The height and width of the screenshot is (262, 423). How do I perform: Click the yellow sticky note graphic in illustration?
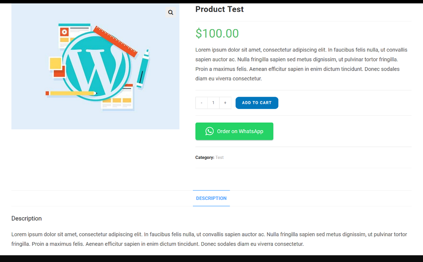55,63
